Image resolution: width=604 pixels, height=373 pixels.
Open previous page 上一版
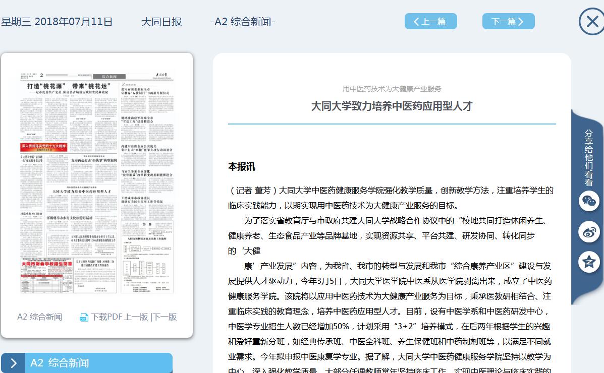click(136, 317)
